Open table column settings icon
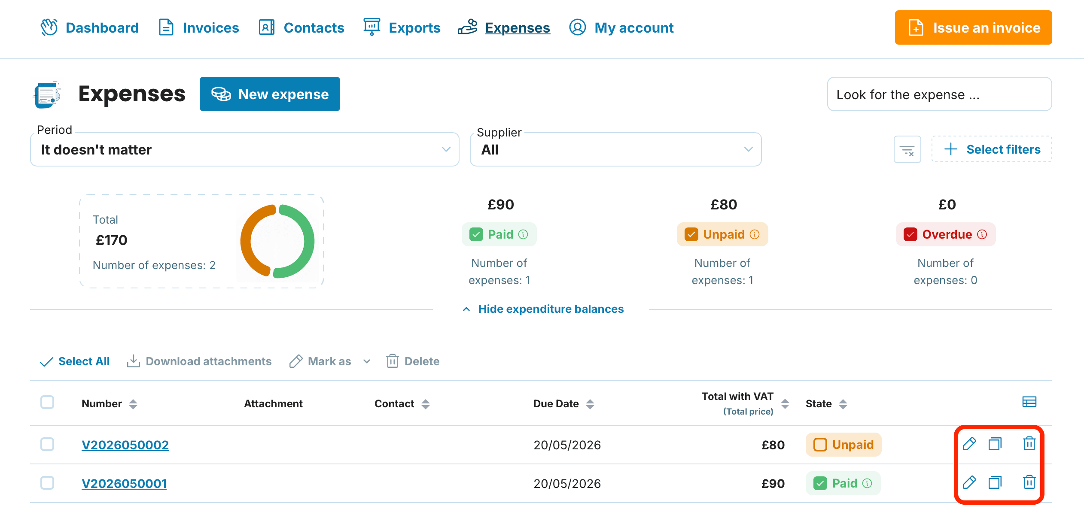Screen dimensions: 1084x515 coord(1029,402)
